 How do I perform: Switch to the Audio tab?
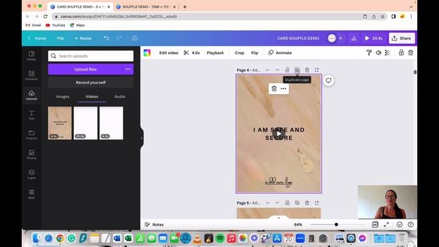tap(120, 96)
